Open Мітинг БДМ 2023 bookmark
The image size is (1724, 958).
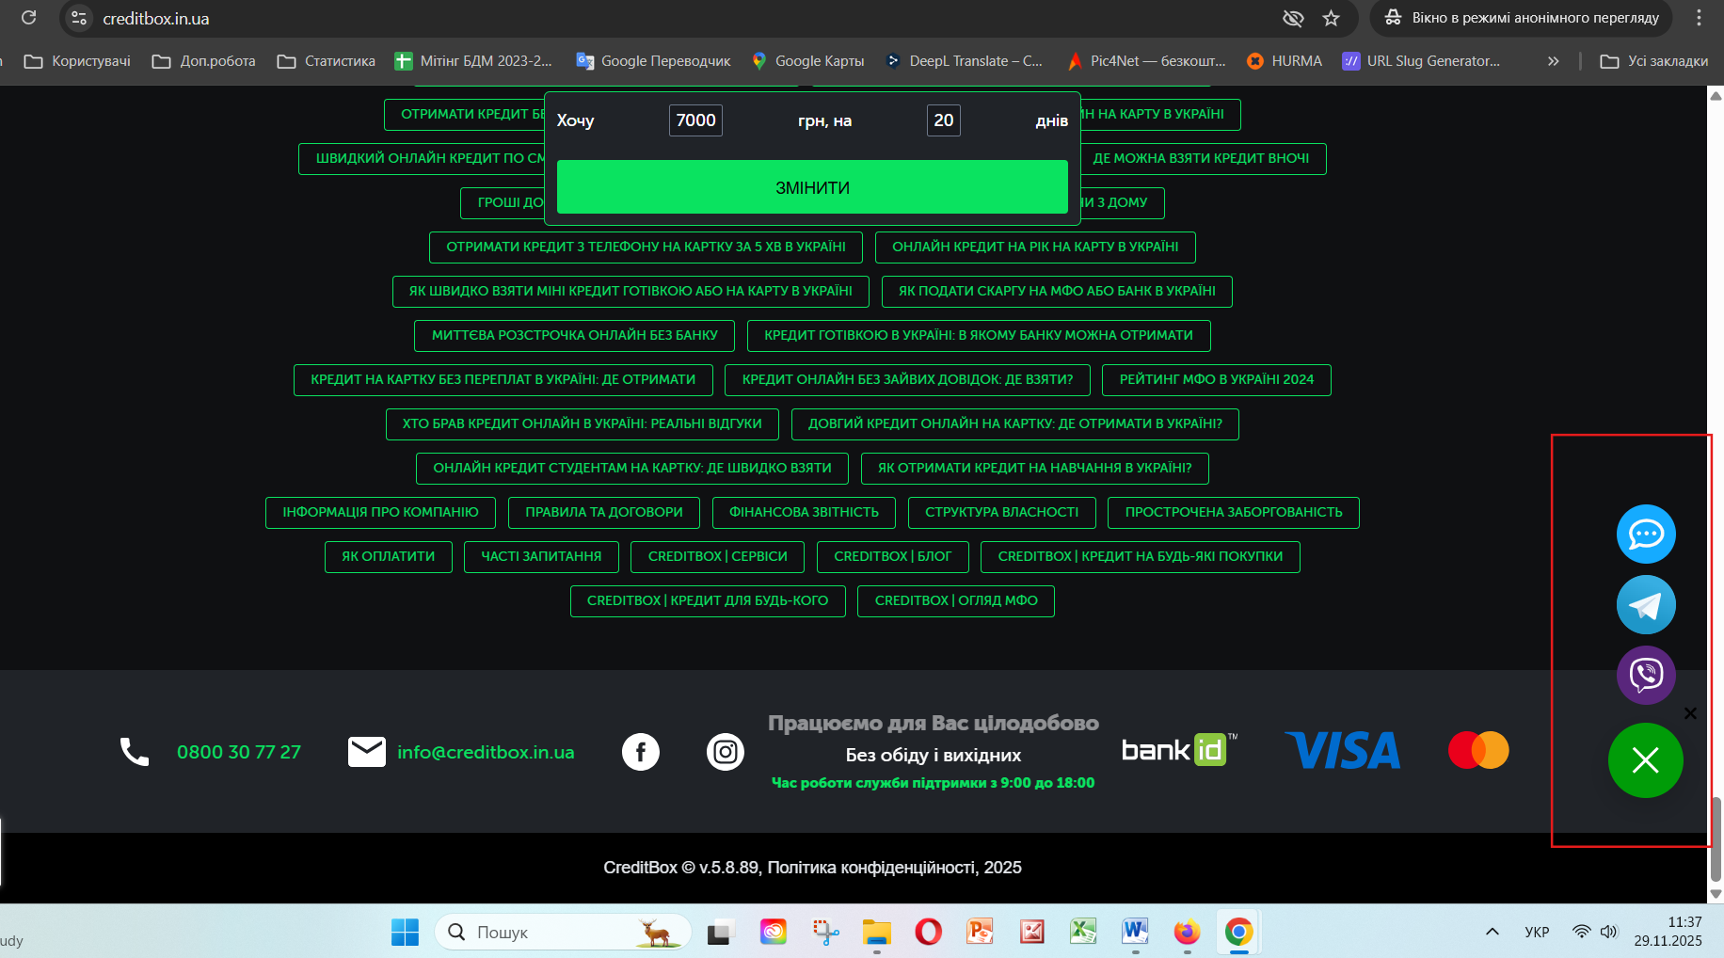click(473, 61)
